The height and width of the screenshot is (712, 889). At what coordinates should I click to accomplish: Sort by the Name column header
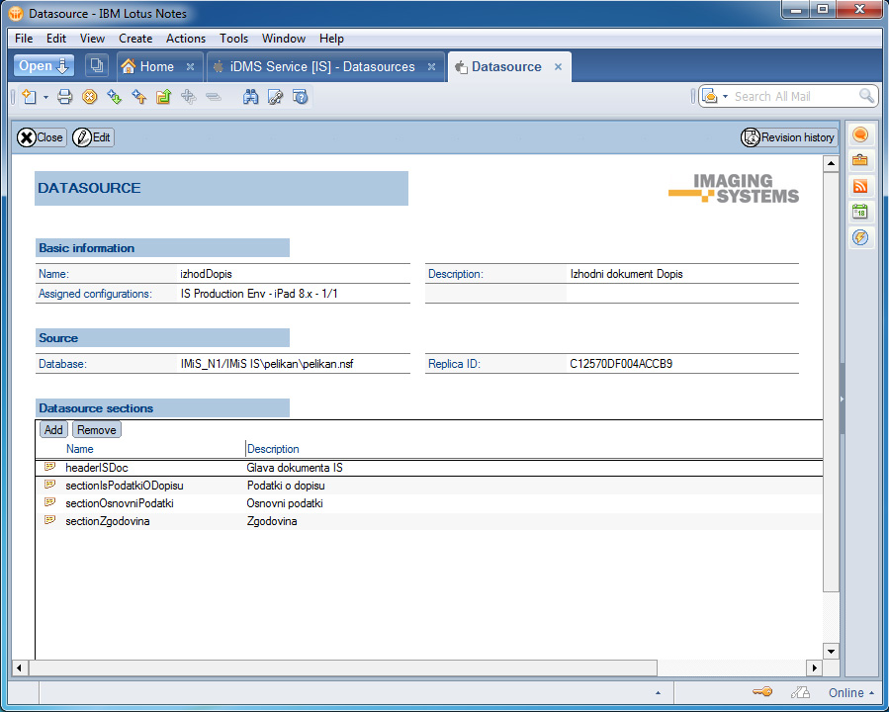80,449
